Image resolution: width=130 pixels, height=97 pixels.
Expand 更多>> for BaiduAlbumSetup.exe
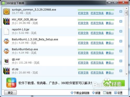click(x=110, y=53)
